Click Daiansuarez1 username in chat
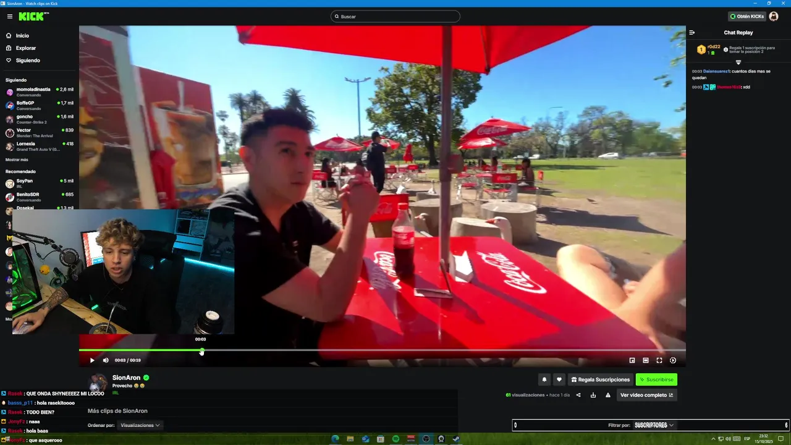Image resolution: width=791 pixels, height=445 pixels. pyautogui.click(x=716, y=71)
